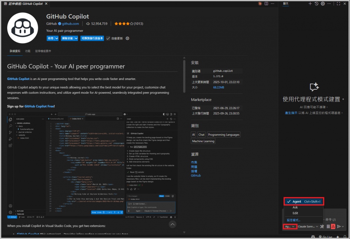Screen dimensions: 350x239
Task: Open extension settings gear beside 自動更新
Action: [127, 38]
